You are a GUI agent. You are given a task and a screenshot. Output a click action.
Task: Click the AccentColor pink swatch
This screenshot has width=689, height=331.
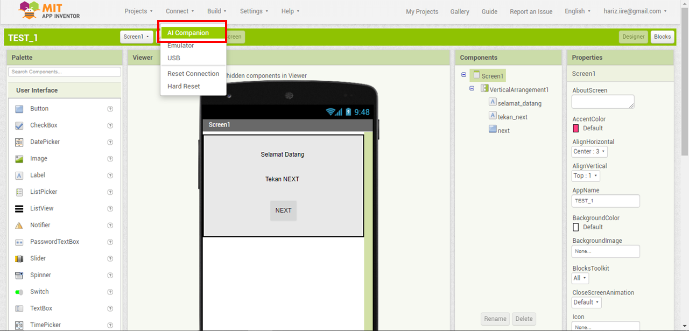(576, 128)
